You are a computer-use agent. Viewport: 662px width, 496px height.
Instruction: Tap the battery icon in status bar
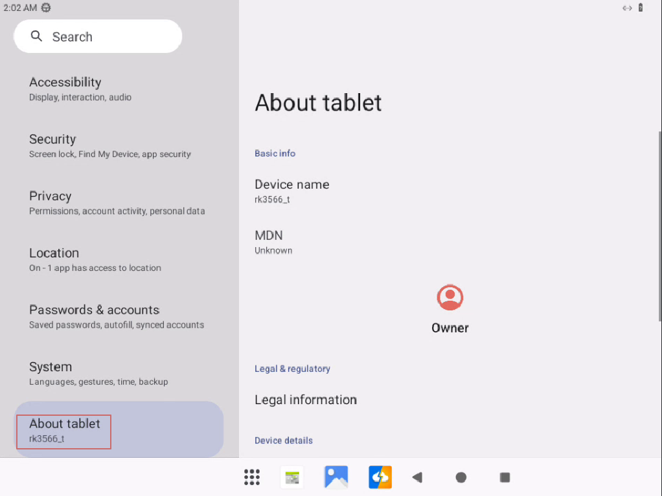coord(641,8)
